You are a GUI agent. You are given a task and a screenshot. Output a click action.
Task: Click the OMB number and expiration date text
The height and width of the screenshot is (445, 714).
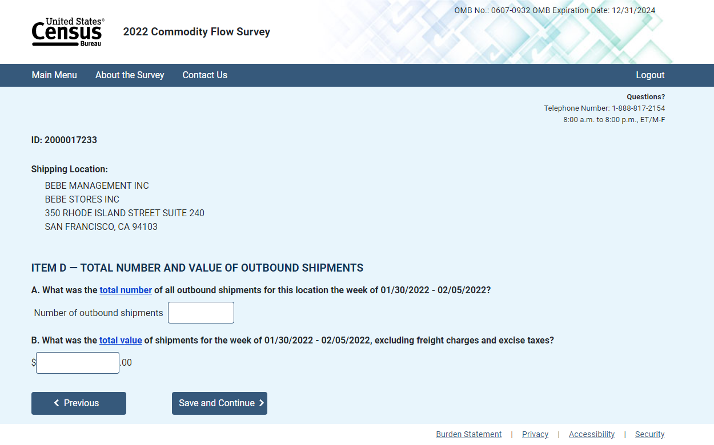pyautogui.click(x=555, y=11)
